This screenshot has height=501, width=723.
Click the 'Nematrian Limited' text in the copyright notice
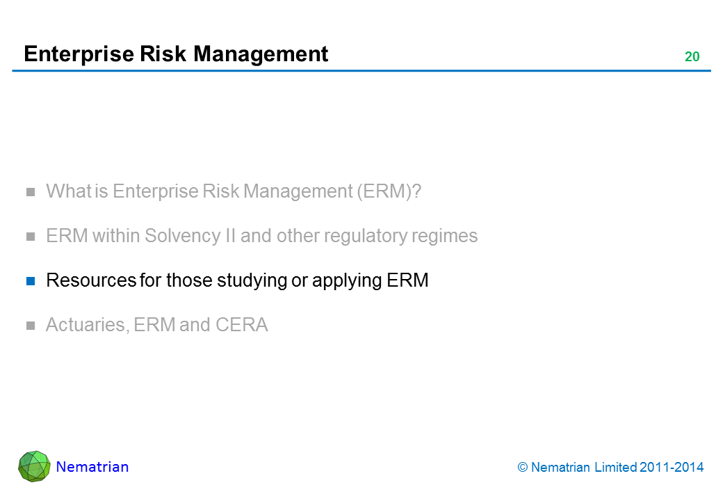[583, 468]
